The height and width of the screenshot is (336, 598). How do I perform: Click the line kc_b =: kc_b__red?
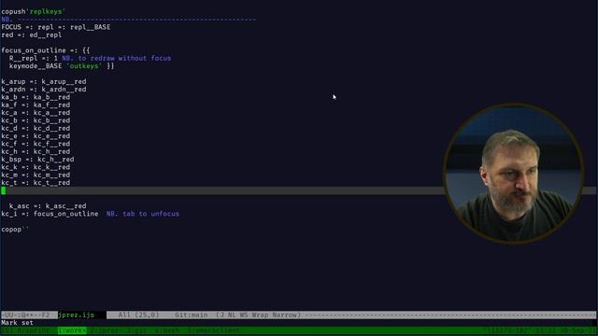point(36,120)
